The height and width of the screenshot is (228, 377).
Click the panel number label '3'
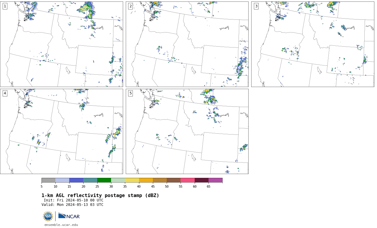click(256, 6)
